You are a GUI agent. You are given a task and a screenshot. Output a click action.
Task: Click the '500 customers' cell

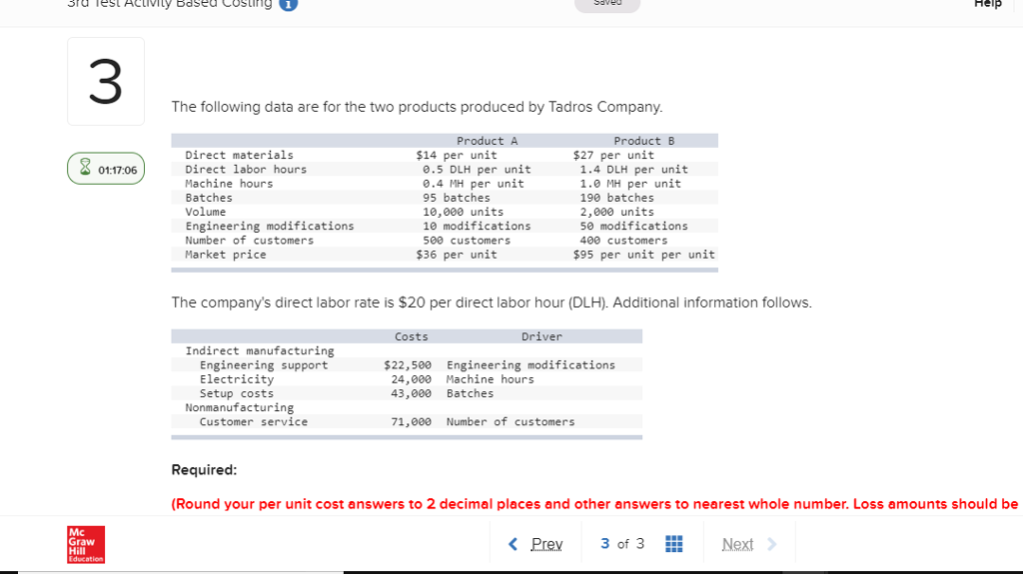(x=467, y=241)
